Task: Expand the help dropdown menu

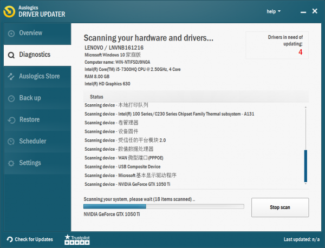Action: tap(274, 11)
